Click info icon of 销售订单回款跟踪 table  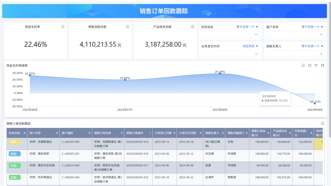(x=322, y=123)
